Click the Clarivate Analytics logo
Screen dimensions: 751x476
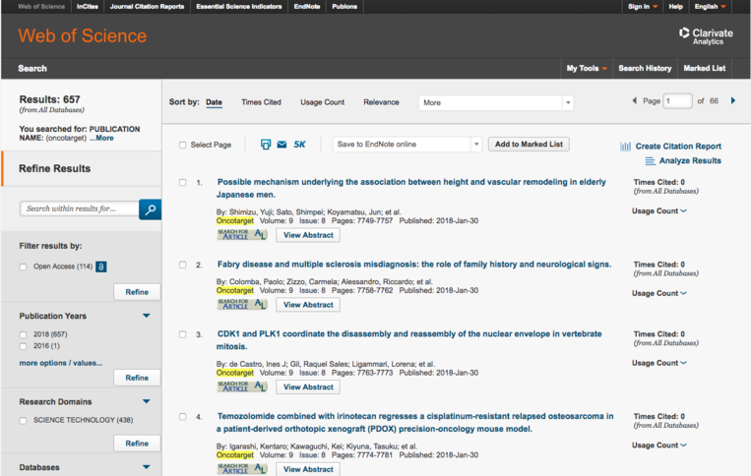coord(706,35)
